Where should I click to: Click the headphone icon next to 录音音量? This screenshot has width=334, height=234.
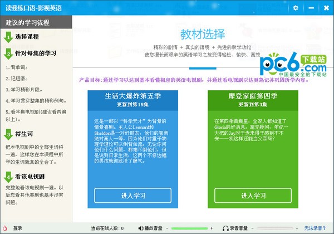tap(225, 228)
